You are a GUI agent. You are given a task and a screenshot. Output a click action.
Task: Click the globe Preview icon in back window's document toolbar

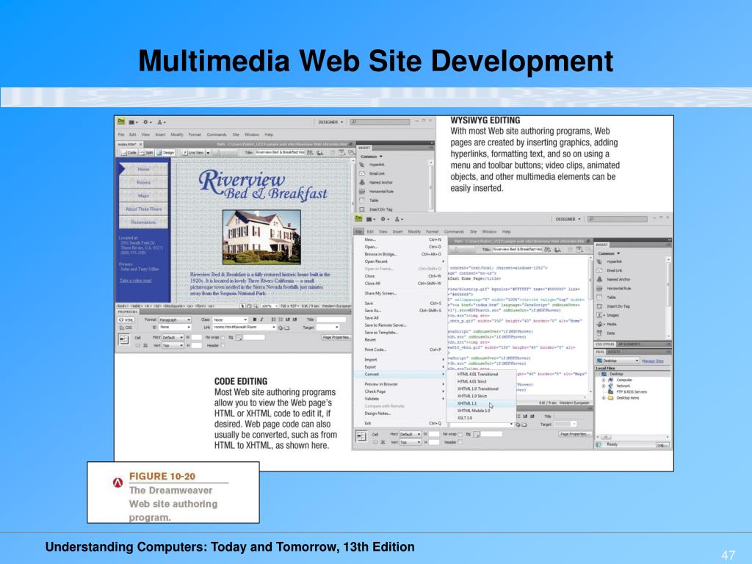[x=320, y=153]
